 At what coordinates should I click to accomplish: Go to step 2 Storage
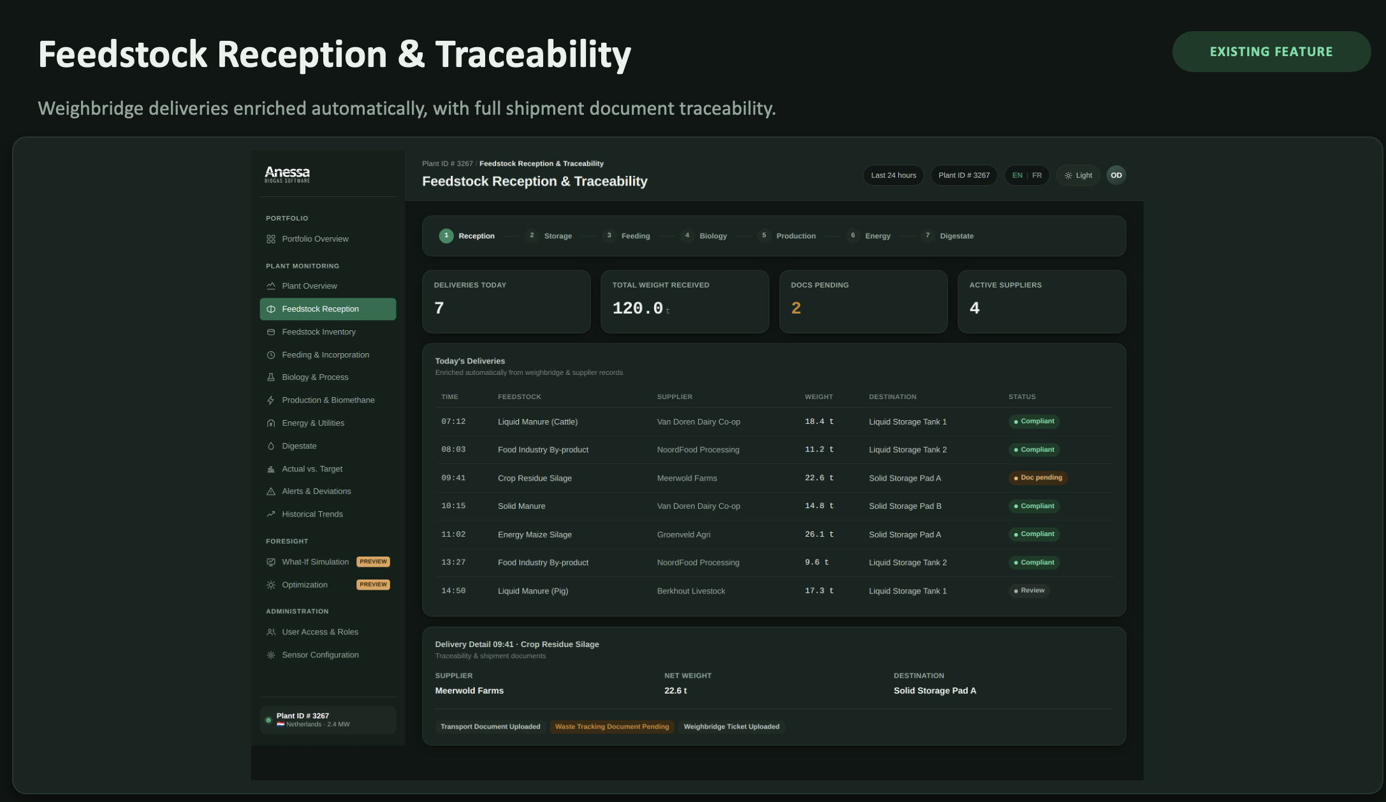click(550, 236)
